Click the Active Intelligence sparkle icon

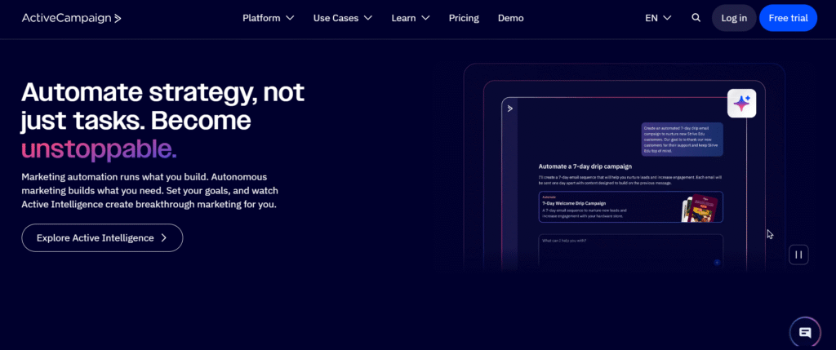pyautogui.click(x=742, y=104)
